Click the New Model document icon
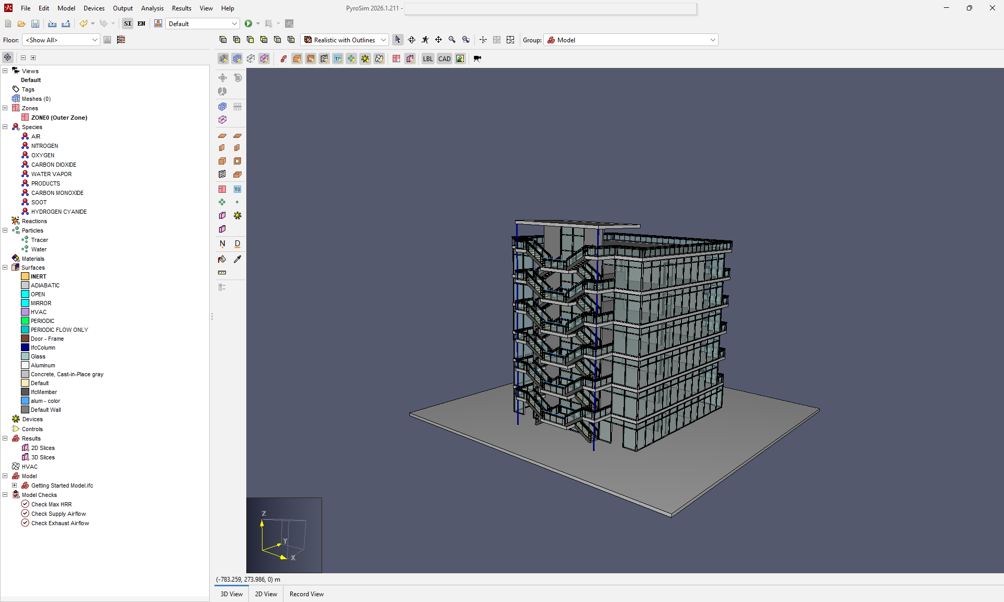The width and height of the screenshot is (1004, 602). pyautogui.click(x=8, y=24)
